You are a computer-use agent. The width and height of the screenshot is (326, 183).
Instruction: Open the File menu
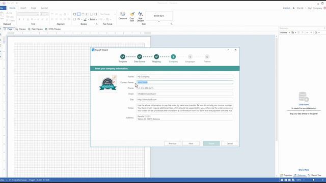pyautogui.click(x=3, y=8)
